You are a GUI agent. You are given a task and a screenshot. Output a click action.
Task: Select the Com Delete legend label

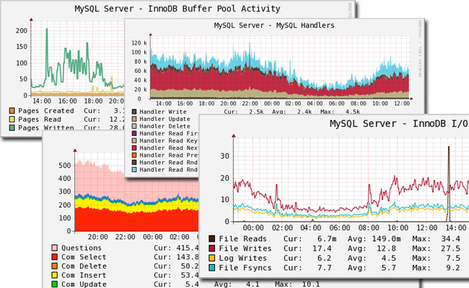84,266
